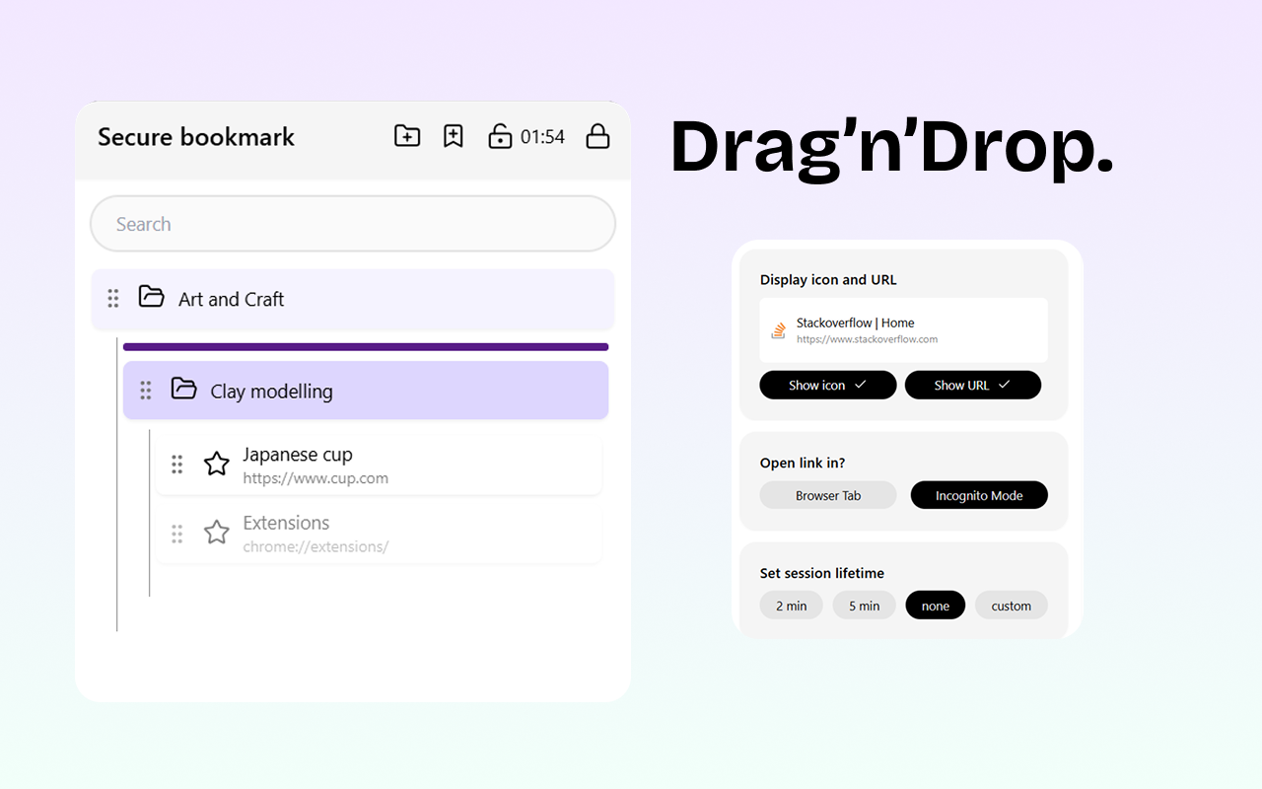Click the star icon beside Extensions
The width and height of the screenshot is (1262, 789).
[216, 533]
